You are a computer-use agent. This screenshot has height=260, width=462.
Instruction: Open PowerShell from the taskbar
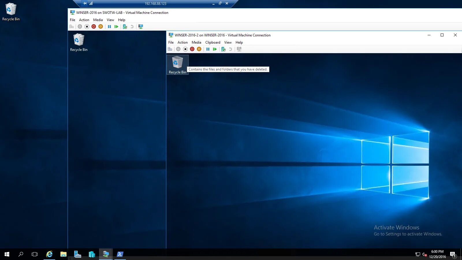click(120, 254)
